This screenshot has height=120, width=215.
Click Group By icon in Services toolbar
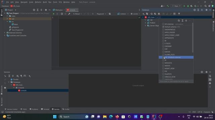pyautogui.click(x=17, y=76)
